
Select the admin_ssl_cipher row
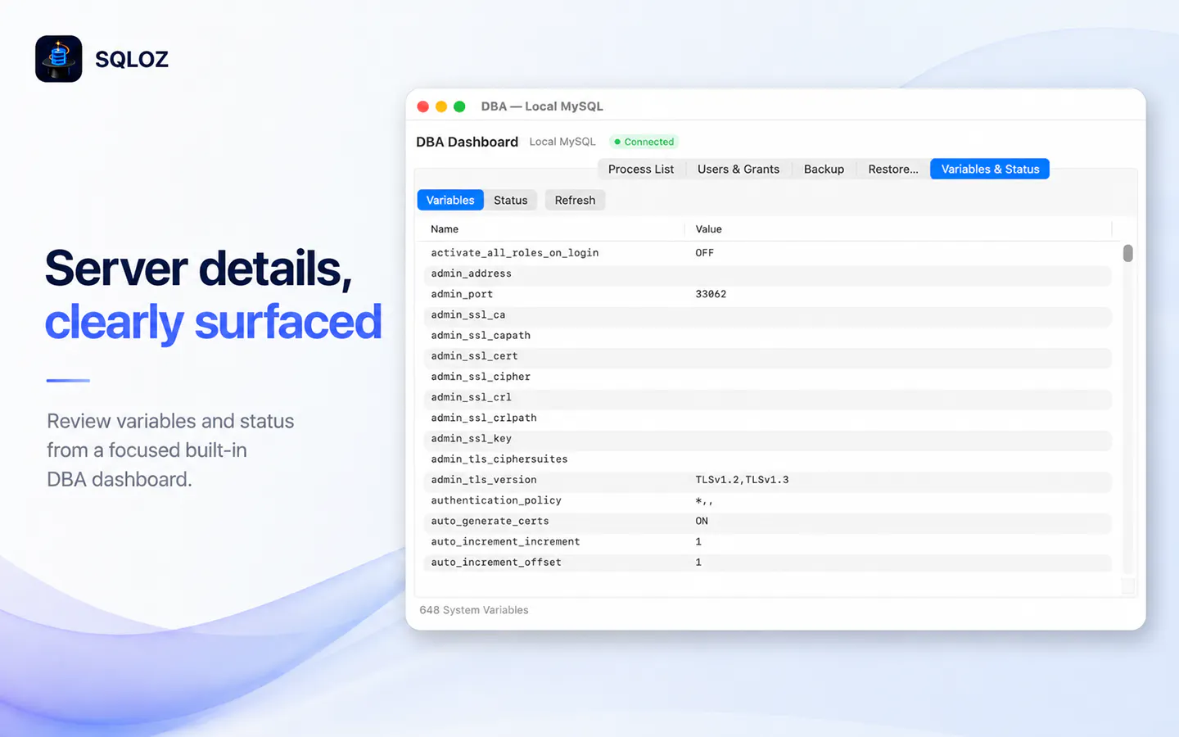768,377
